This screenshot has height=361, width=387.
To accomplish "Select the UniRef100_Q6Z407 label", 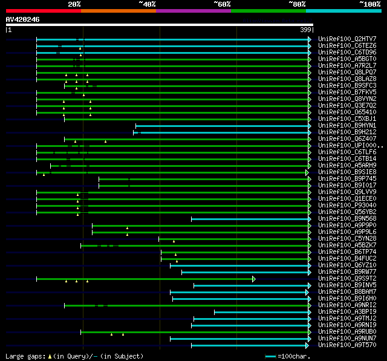I will pyautogui.click(x=347, y=139).
